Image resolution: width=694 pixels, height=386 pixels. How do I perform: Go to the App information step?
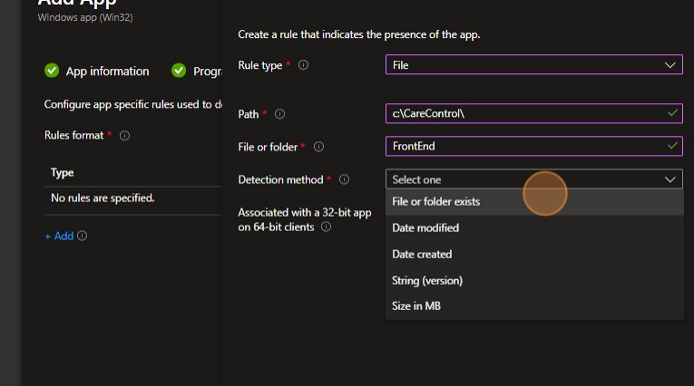pyautogui.click(x=107, y=71)
